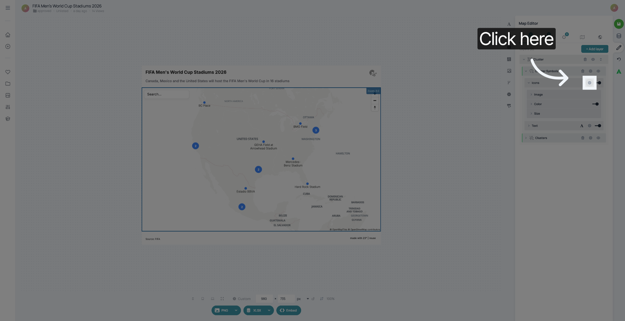Open the gear settings icon in the editor strip
This screenshot has width=625, height=321.
509,94
